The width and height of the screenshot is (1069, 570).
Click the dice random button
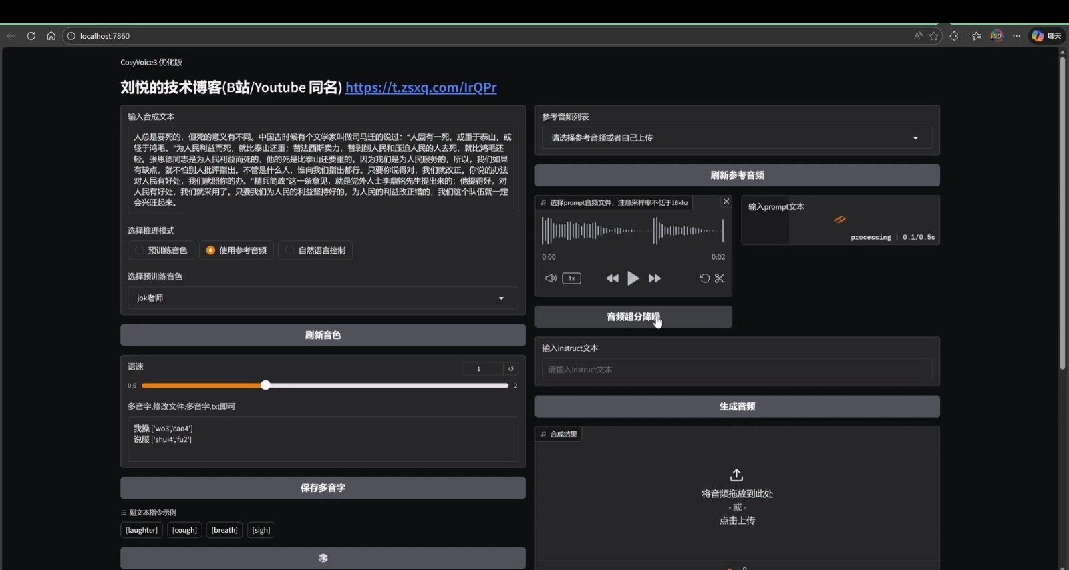(323, 558)
